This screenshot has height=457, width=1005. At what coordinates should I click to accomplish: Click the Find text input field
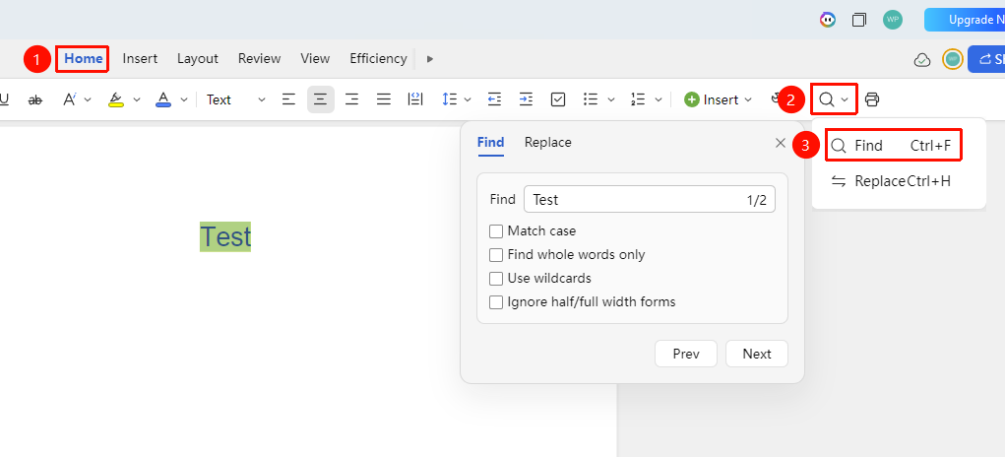coord(650,199)
